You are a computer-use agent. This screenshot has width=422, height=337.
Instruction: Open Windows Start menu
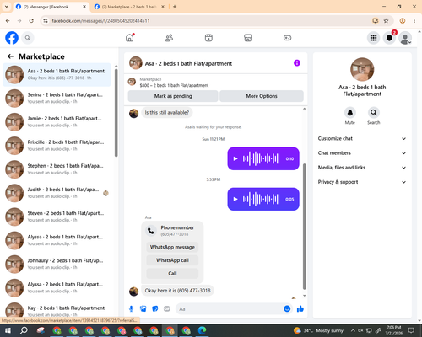[x=8, y=330]
